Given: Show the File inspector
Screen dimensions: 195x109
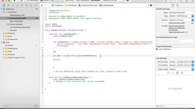Looking at the screenshot, I should pyautogui.click(x=173, y=5).
